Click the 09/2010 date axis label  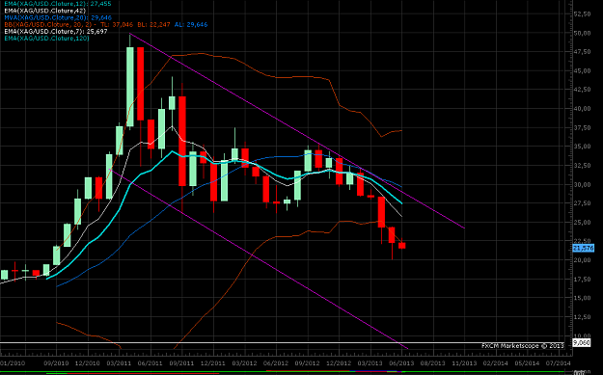pos(56,363)
